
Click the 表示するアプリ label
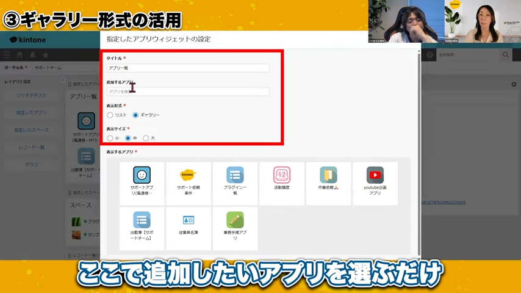tap(120, 151)
